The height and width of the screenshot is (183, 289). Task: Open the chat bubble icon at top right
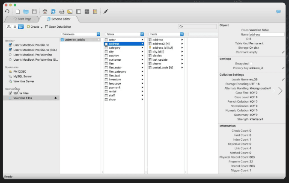point(278,12)
